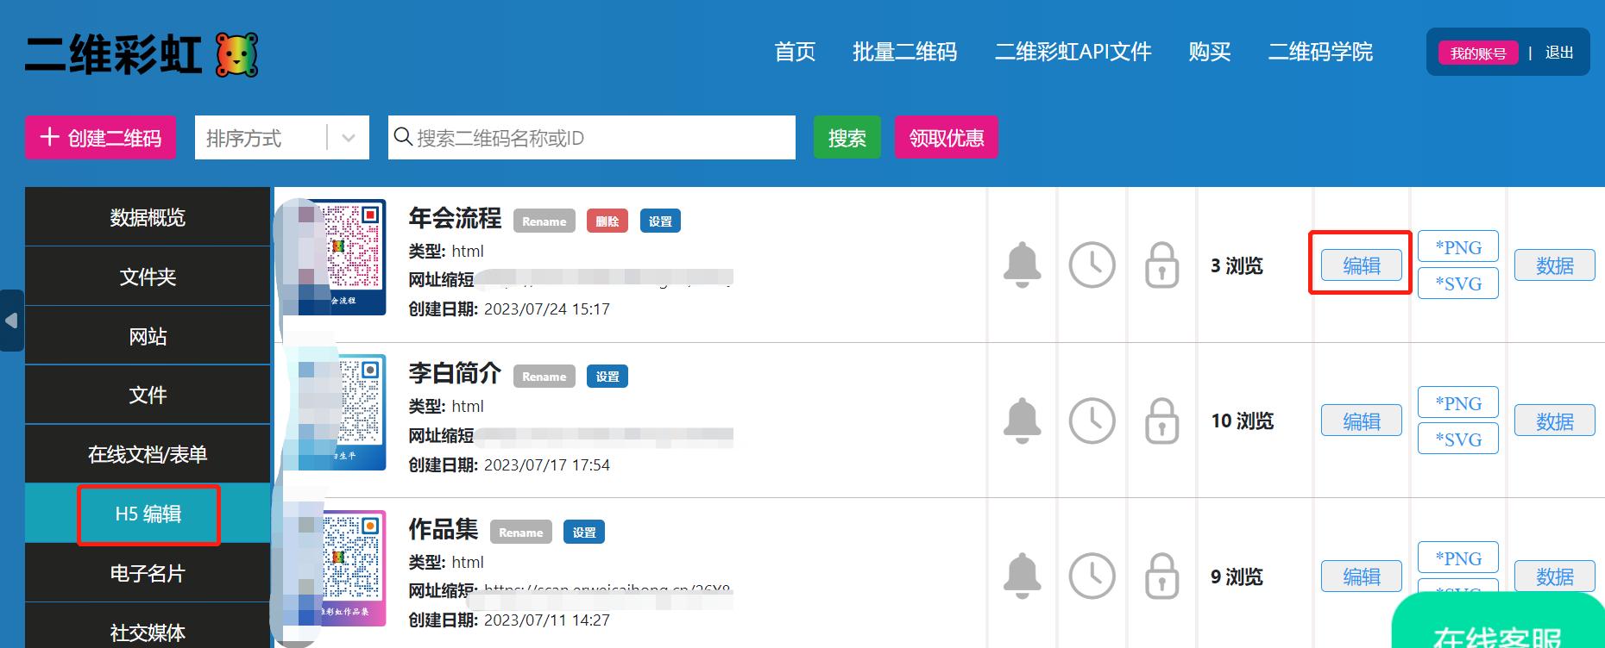Viewport: 1605px width, 648px height.
Task: Click the clock icon for 年会流程
Action: [1092, 265]
